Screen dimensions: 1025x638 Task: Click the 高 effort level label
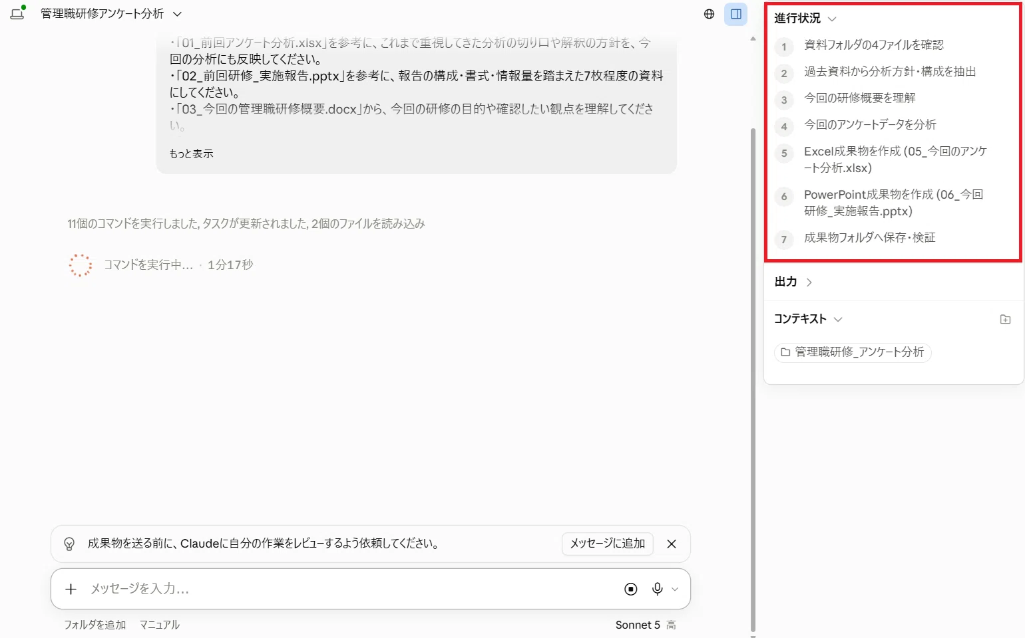671,625
